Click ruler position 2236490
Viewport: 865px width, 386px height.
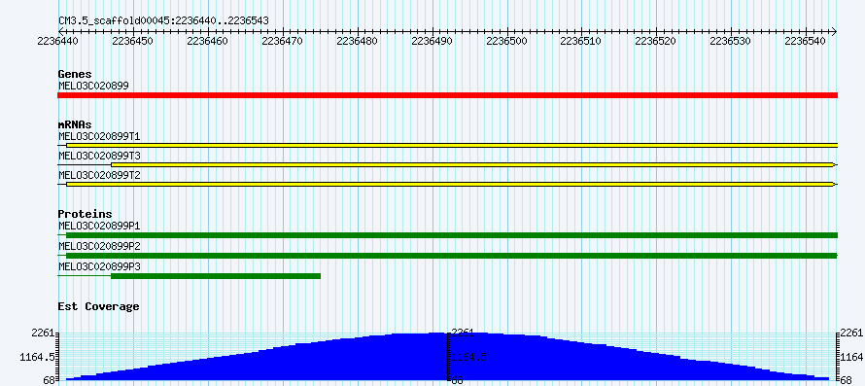(x=432, y=41)
